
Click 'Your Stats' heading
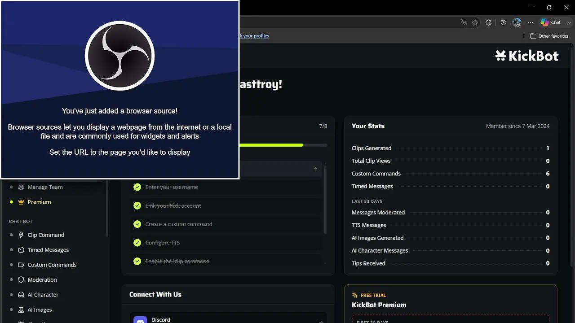click(368, 126)
